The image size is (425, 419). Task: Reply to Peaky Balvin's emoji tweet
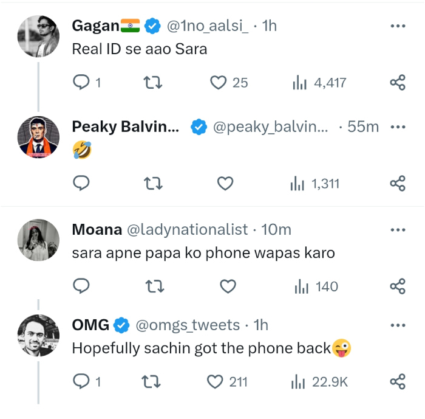tap(81, 183)
